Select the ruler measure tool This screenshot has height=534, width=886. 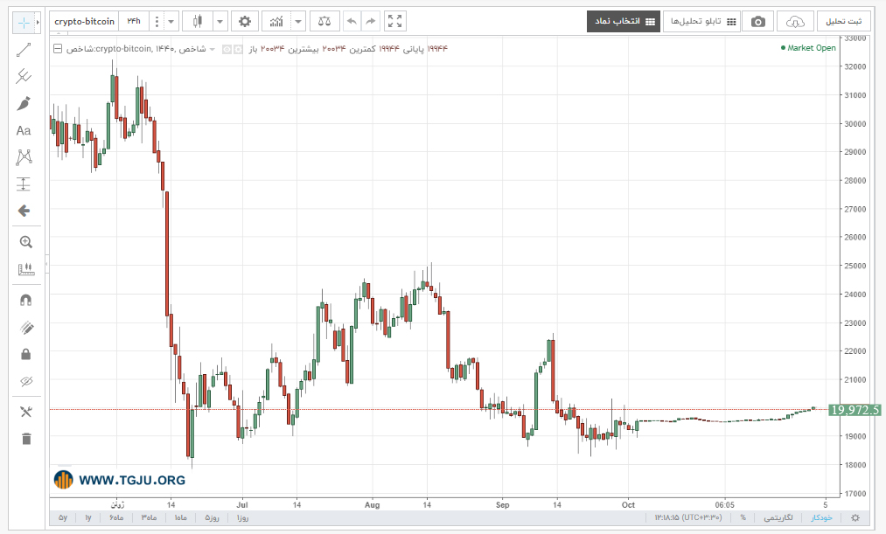[26, 269]
